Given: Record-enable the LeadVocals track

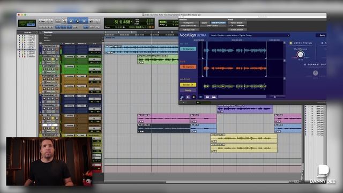Looking at the screenshot, I should (x=44, y=60).
